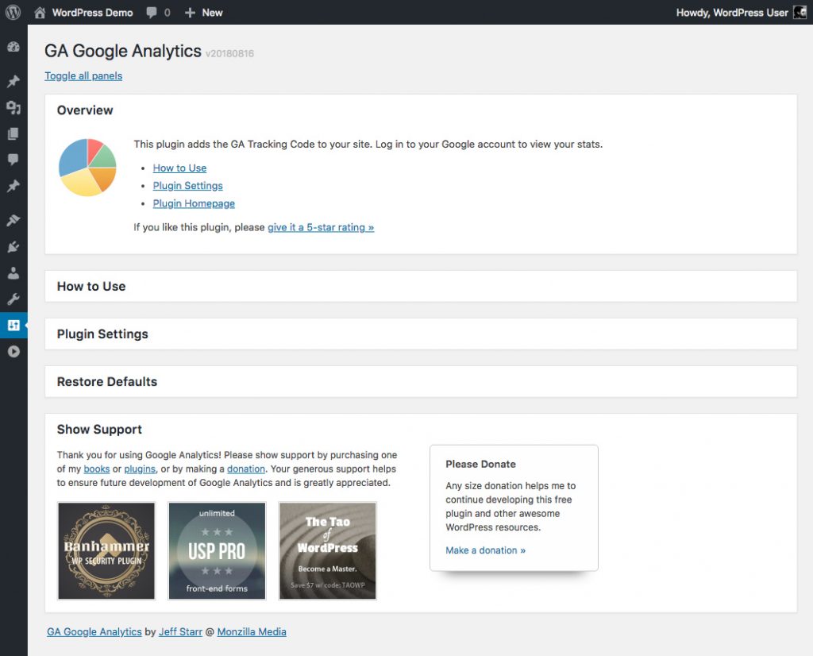Expand the Restore Defaults panel header
Image resolution: width=813 pixels, height=656 pixels.
click(107, 382)
